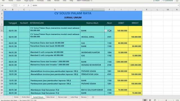The height and width of the screenshot is (101, 180).
Task: Select column D header
Action: coord(55,10)
